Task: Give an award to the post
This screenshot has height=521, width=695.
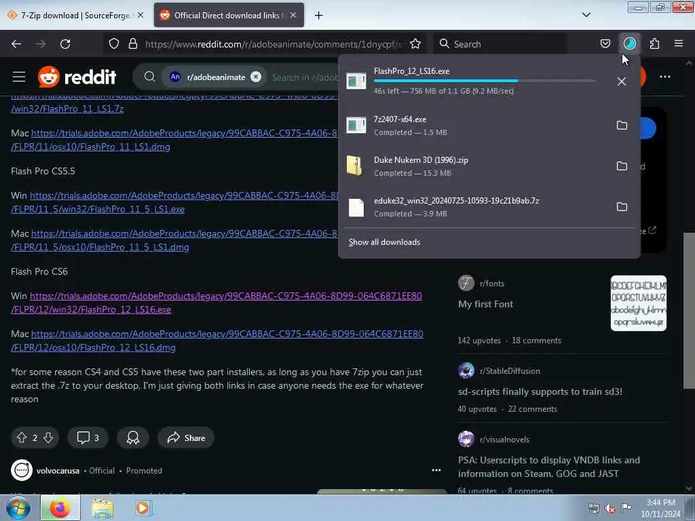Action: pos(133,438)
